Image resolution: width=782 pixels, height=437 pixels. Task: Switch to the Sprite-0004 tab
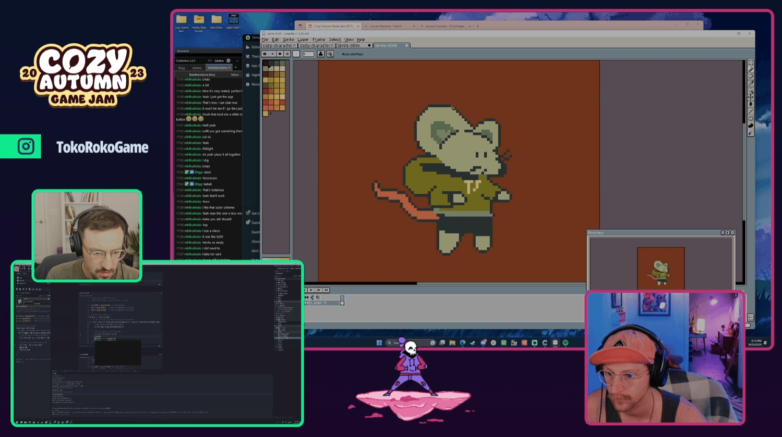point(354,46)
